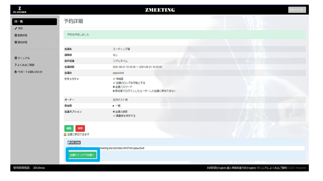Screen dimensions: 323x181
Task: Click 会議ウィンドウを開く button
Action: pyautogui.click(x=82, y=155)
